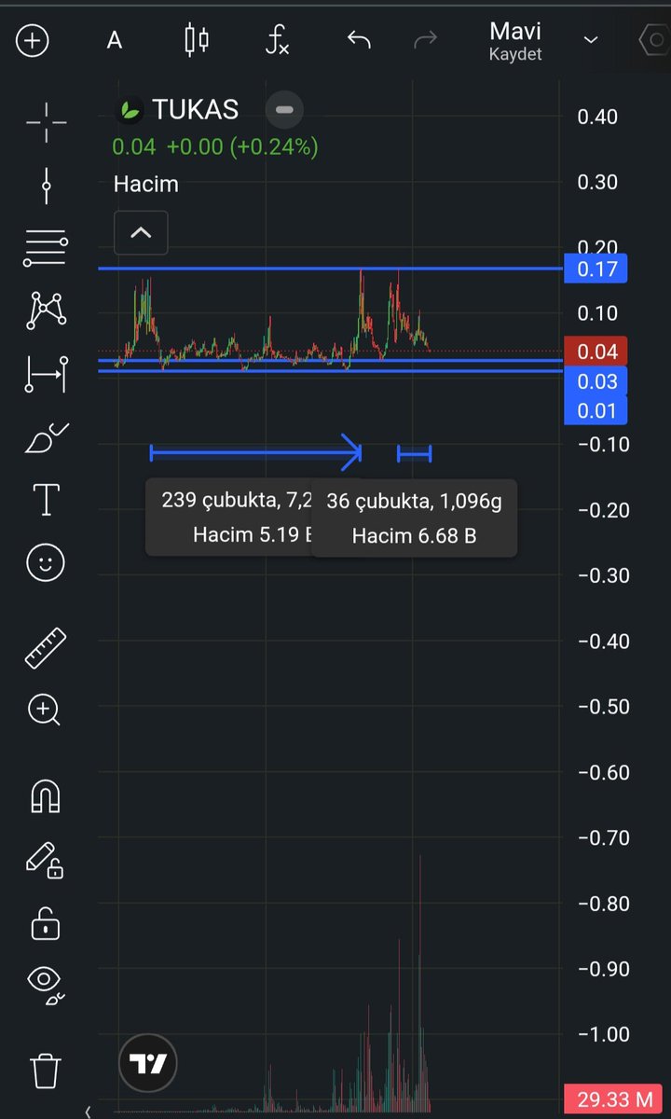Screen dimensions: 671x1119
Task: Open the emoji sticker tool
Action: (x=46, y=563)
